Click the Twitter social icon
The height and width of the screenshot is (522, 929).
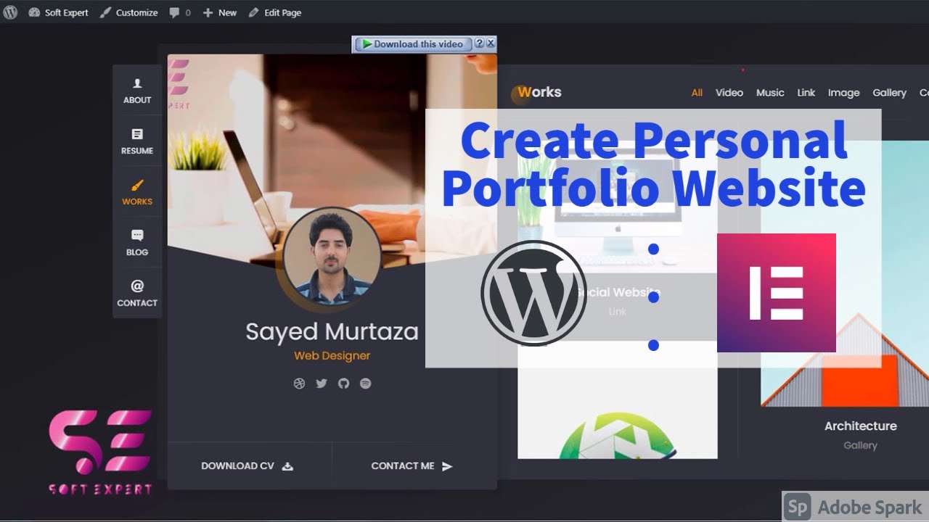click(322, 384)
